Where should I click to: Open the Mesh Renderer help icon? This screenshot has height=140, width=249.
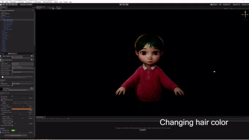pos(31,60)
